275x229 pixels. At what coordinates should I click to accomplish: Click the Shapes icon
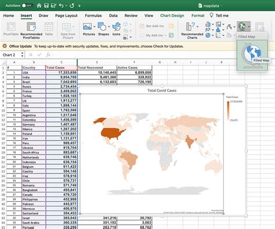pos(102,27)
